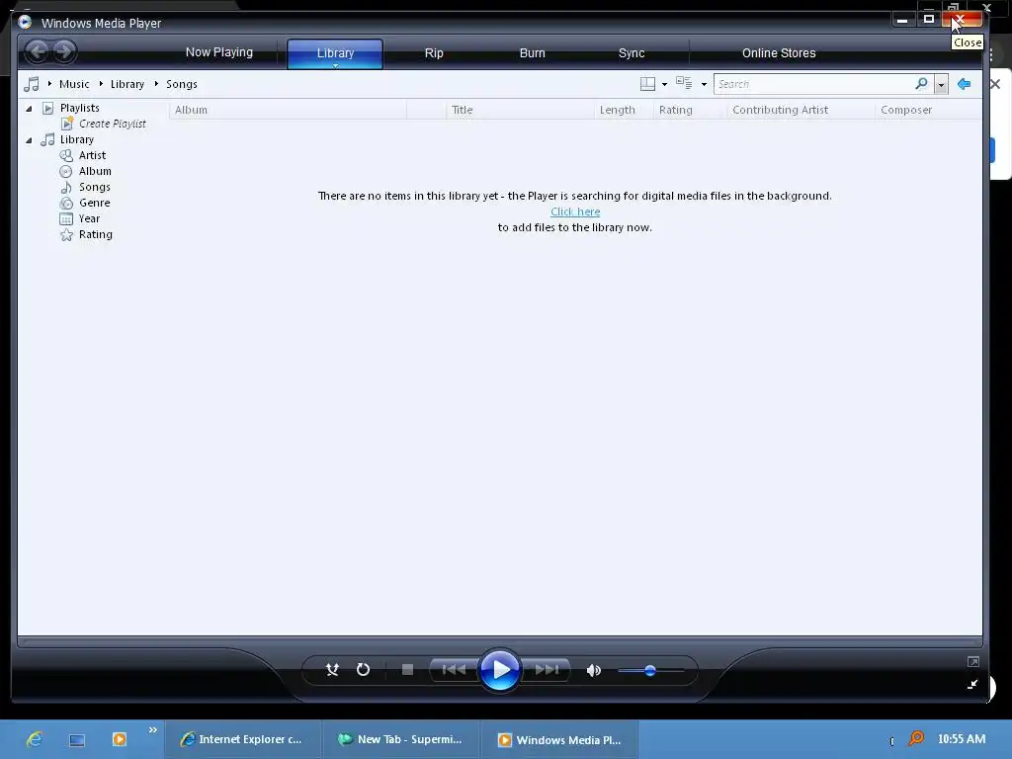Select Music in the breadcrumb

[74, 84]
